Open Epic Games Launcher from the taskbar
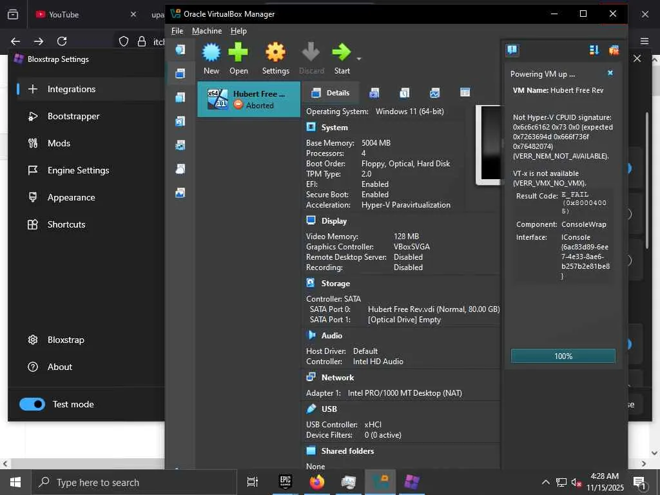The width and height of the screenshot is (660, 495). click(286, 481)
